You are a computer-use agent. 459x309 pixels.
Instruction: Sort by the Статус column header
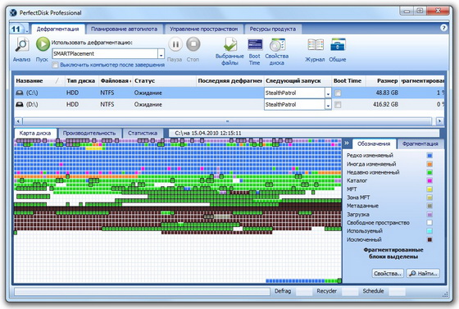click(164, 81)
